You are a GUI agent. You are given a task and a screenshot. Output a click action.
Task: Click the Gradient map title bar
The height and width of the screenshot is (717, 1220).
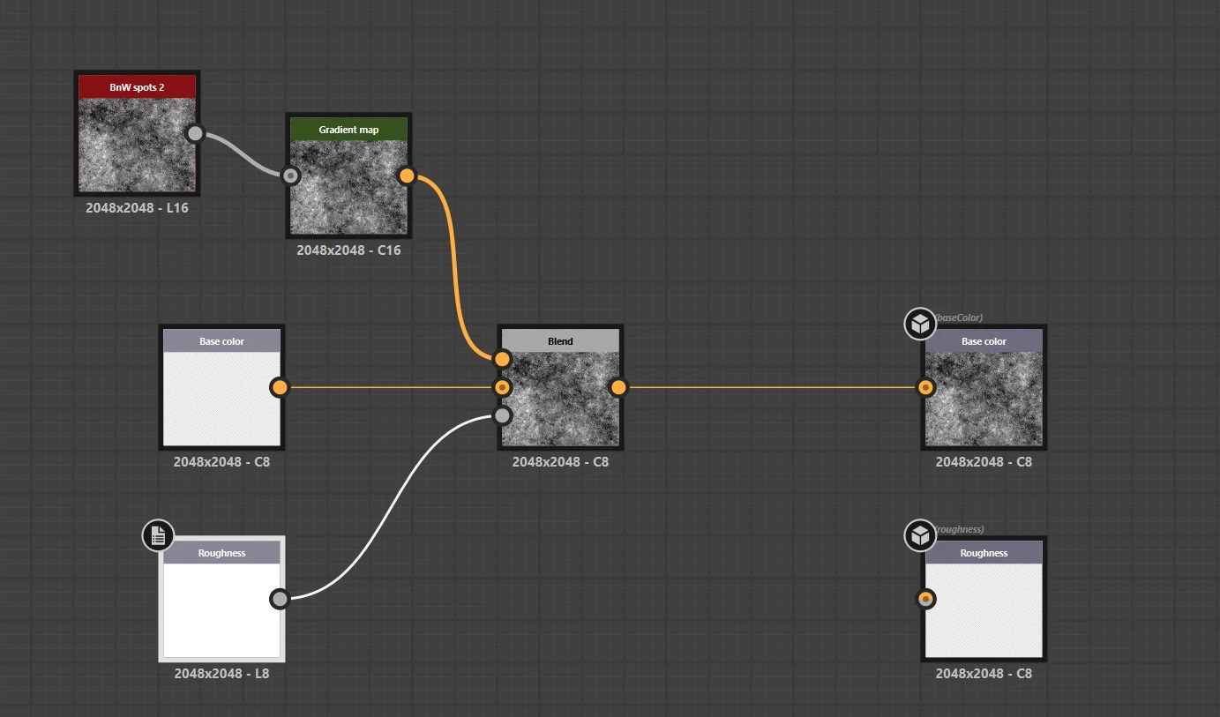point(348,130)
